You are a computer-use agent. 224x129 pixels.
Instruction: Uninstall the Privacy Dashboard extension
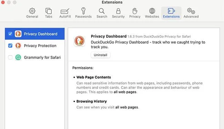[100, 55]
